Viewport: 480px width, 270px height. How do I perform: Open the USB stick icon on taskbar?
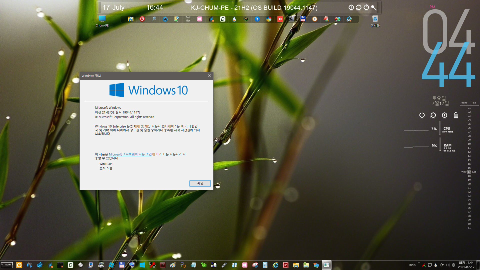[224, 265]
